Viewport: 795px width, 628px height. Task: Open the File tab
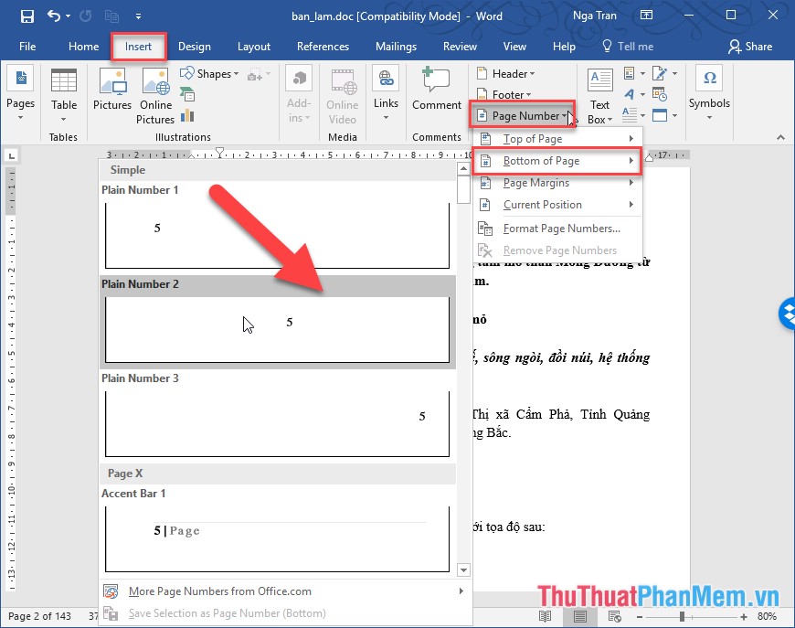pyautogui.click(x=27, y=47)
